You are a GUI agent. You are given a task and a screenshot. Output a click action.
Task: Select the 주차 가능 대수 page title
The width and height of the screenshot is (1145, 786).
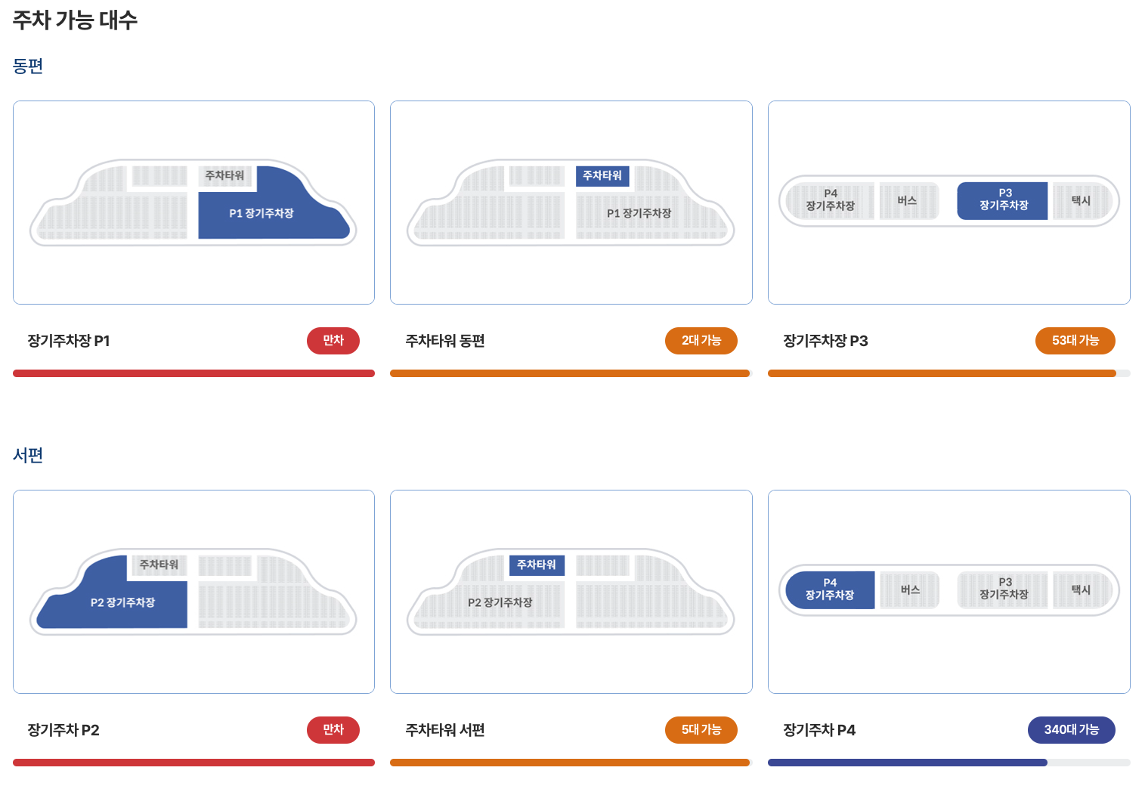(75, 20)
